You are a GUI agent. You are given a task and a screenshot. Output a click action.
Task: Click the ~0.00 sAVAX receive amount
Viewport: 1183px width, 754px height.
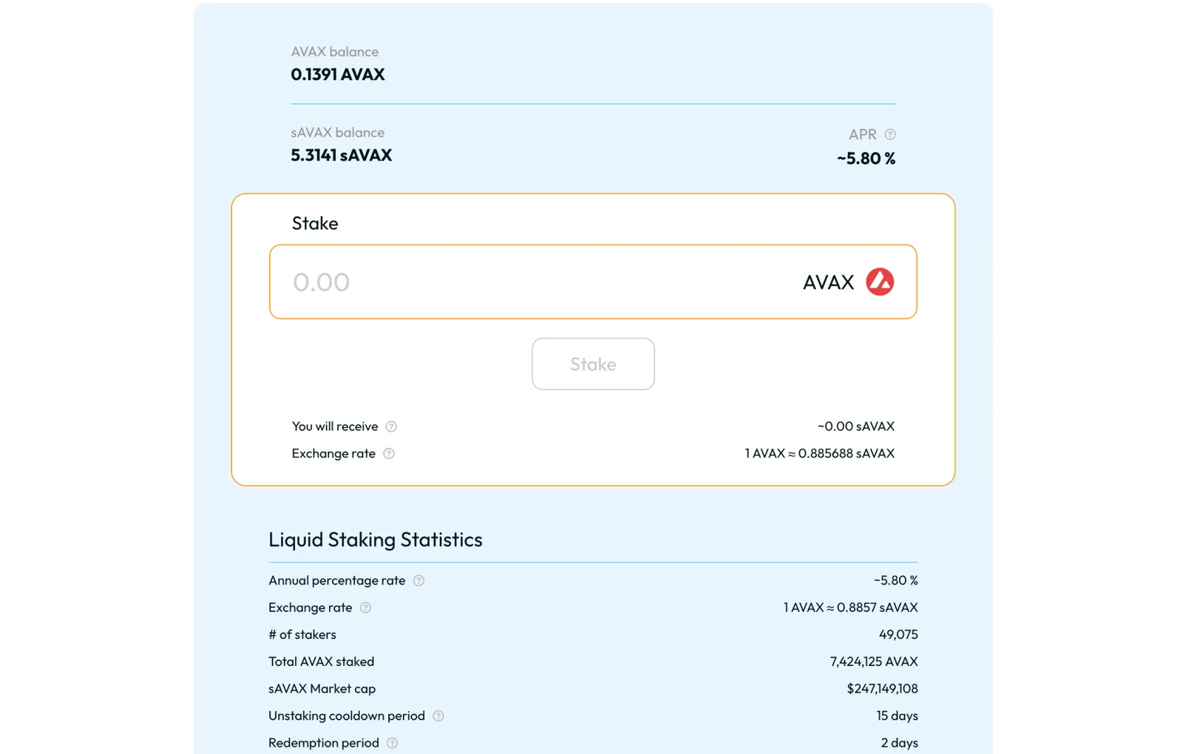[856, 427]
